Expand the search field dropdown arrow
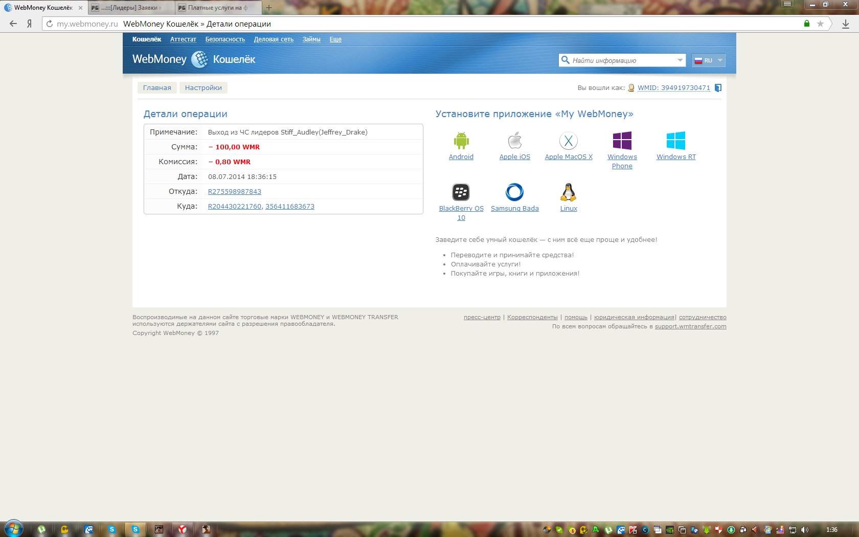Viewport: 859px width, 537px height. (680, 60)
